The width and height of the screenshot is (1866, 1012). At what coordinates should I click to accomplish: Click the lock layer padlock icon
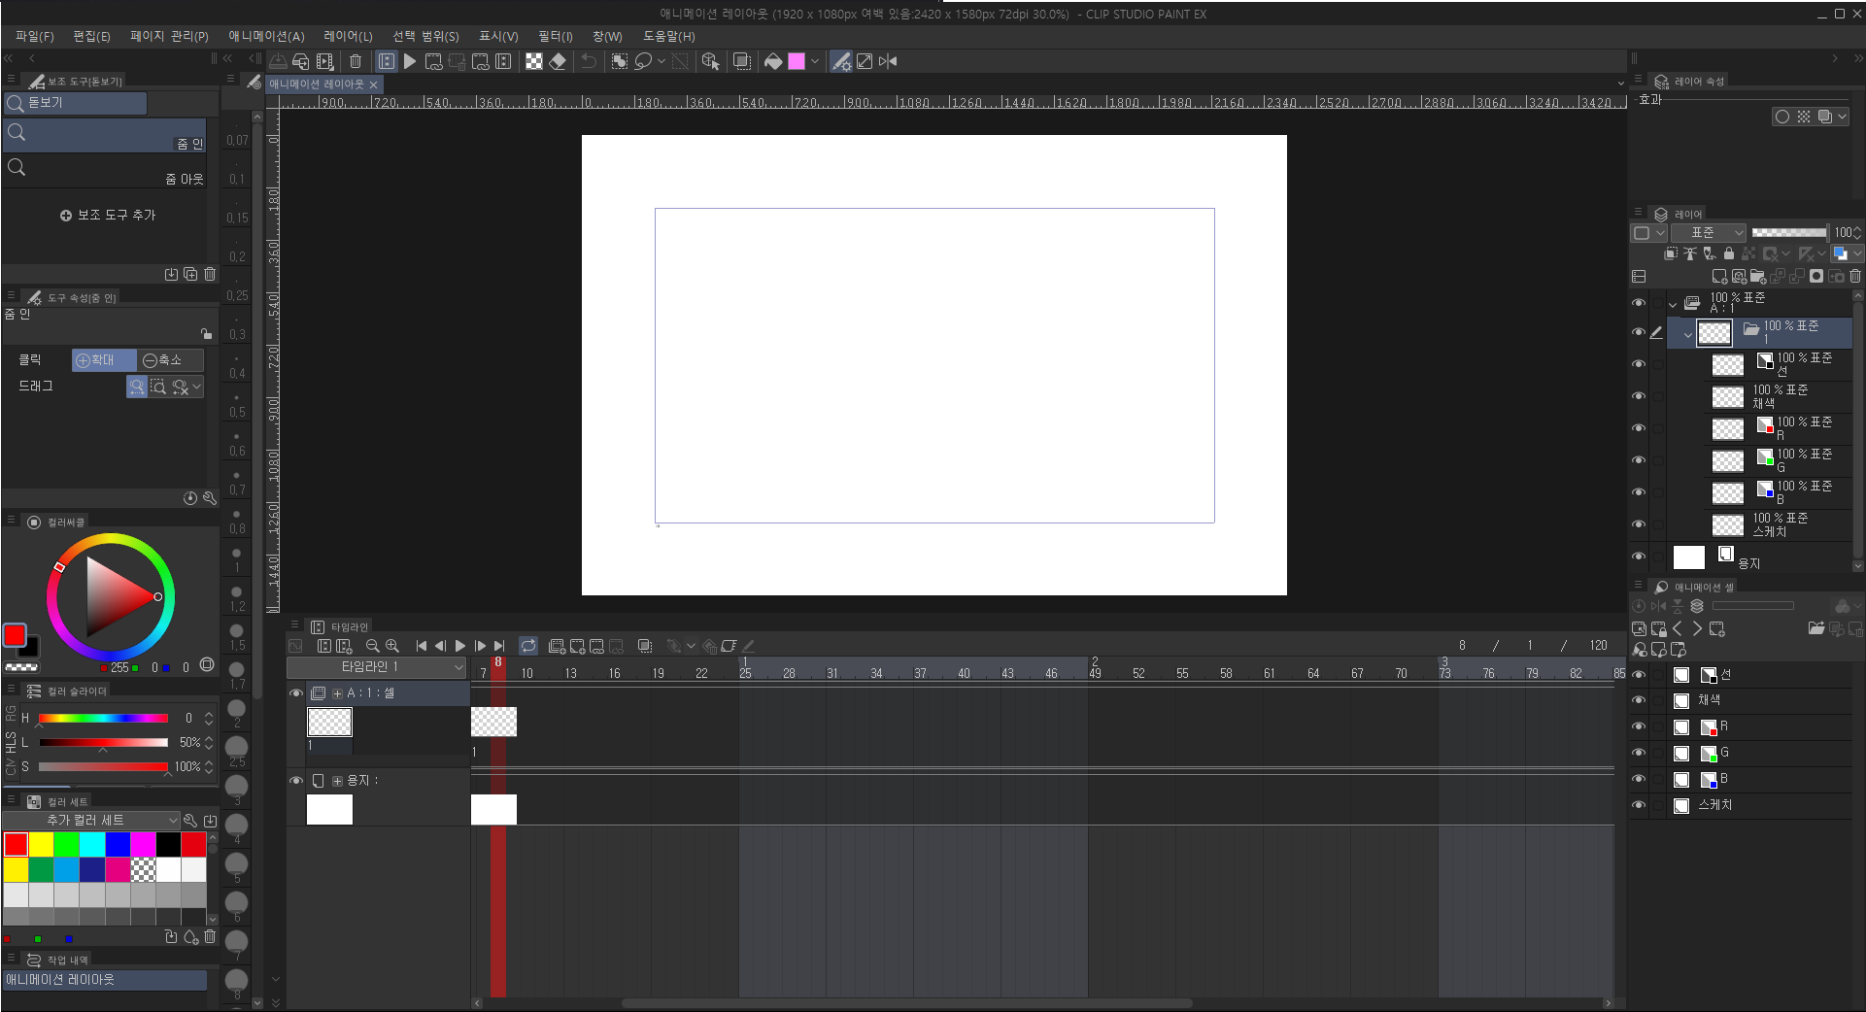click(x=1729, y=253)
